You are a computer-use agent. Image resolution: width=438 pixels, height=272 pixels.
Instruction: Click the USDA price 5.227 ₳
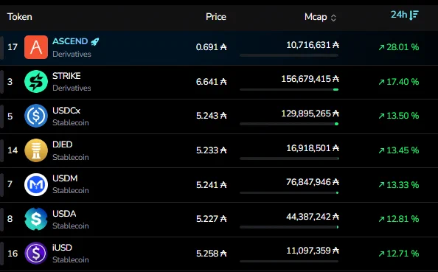pyautogui.click(x=211, y=219)
